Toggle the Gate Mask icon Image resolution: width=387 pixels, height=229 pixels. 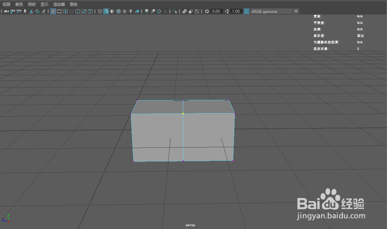click(72, 11)
